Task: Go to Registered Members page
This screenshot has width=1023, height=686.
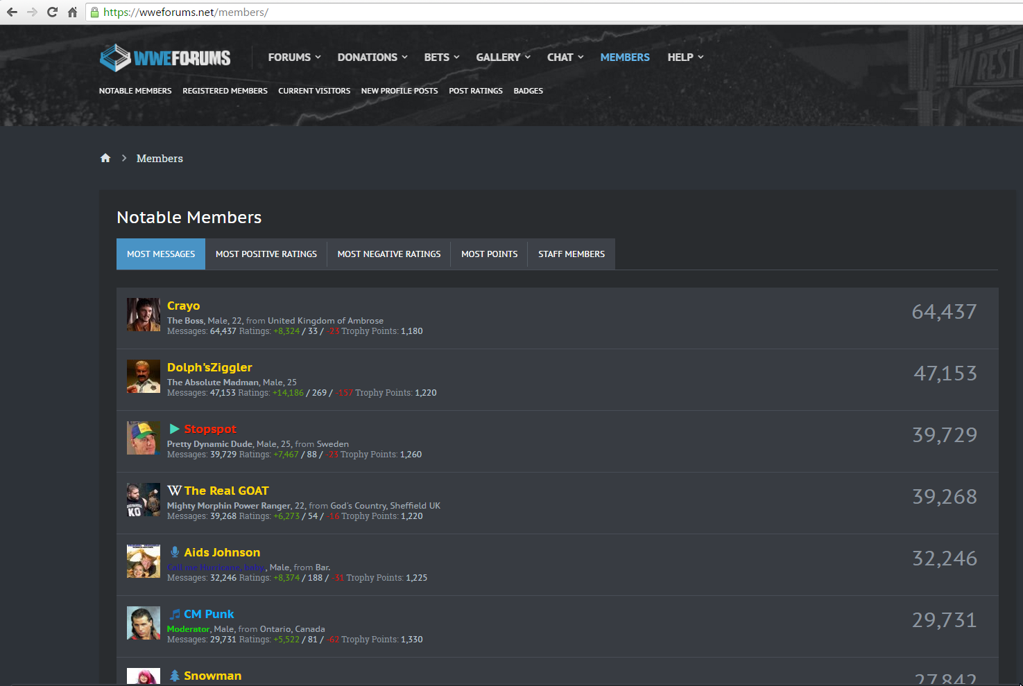Action: 225,91
